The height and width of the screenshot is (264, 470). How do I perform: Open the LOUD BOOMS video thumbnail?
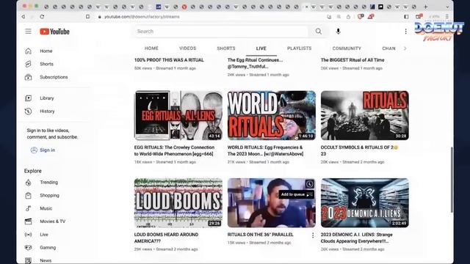tap(178, 202)
